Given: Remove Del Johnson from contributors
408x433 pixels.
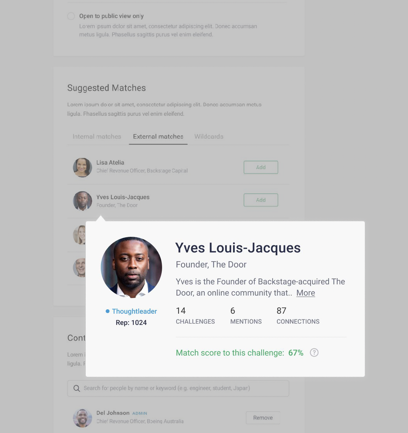Looking at the screenshot, I should pyautogui.click(x=263, y=418).
